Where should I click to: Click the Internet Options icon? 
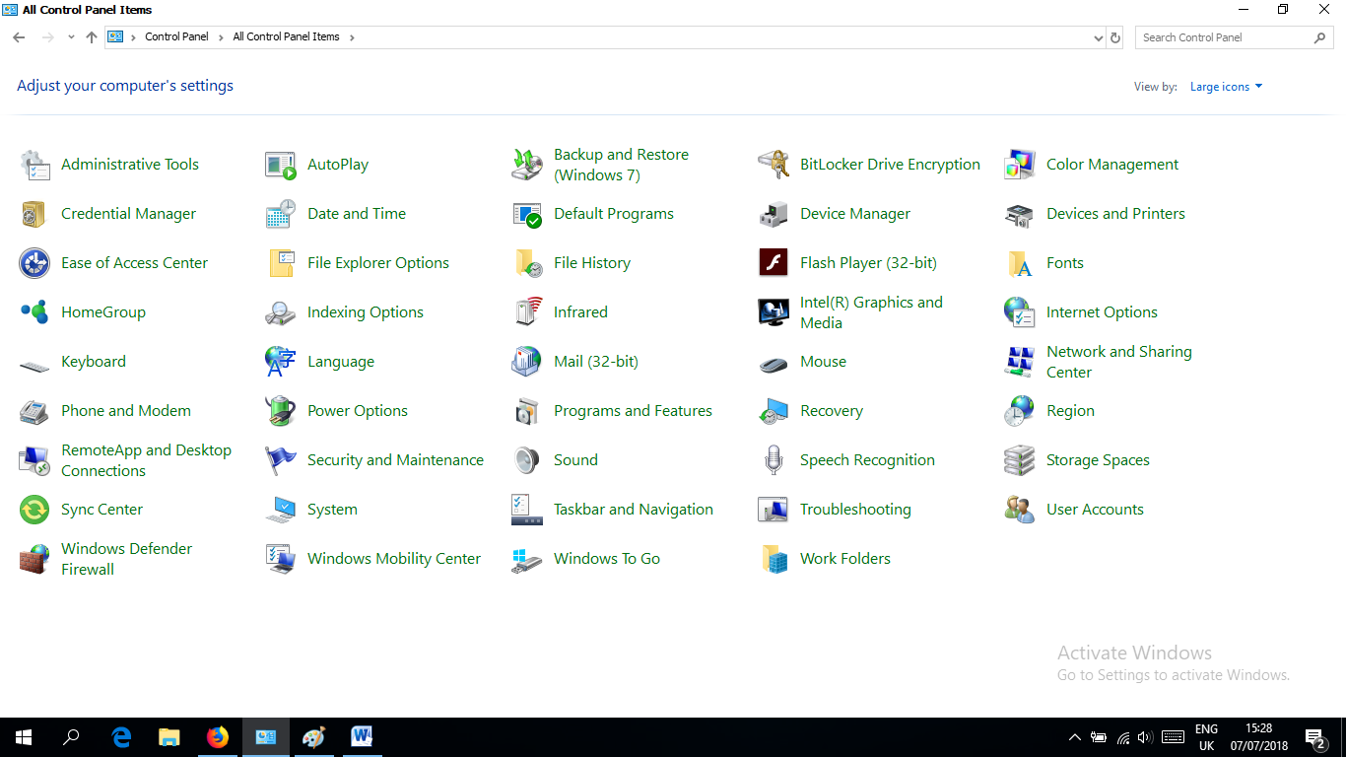(x=1020, y=312)
